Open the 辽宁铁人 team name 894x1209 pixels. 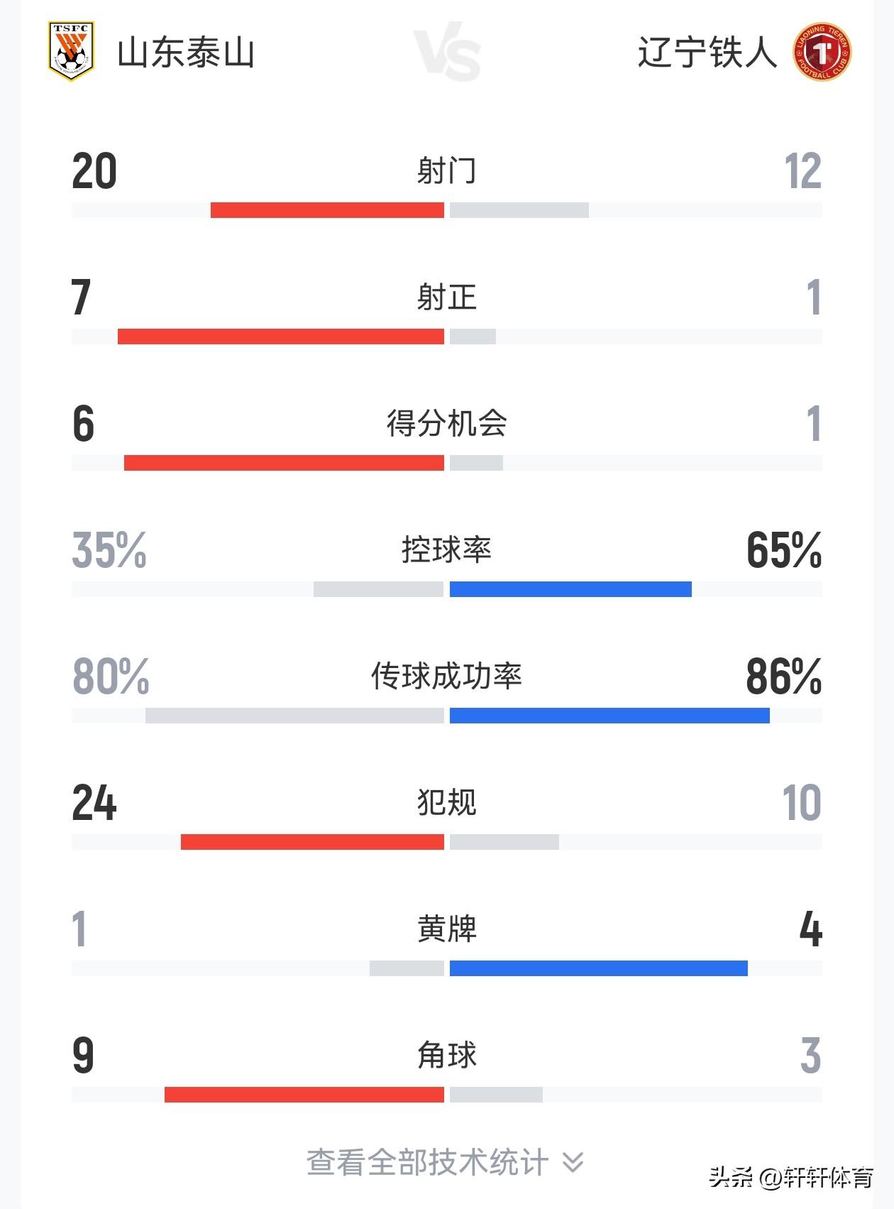pyautogui.click(x=707, y=53)
